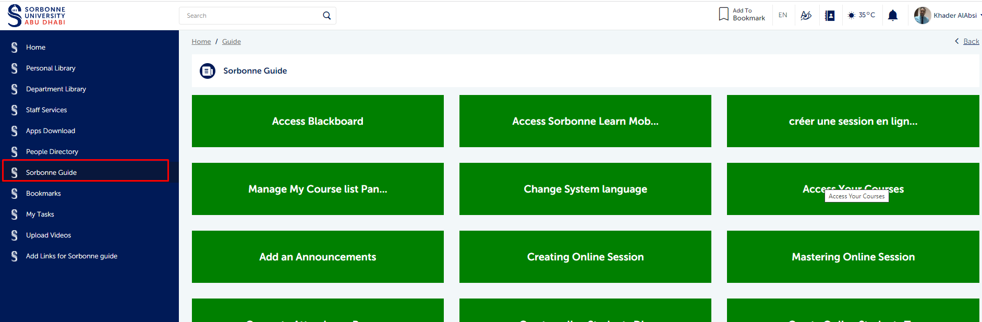The image size is (982, 322).
Task: Select Staff Services in sidebar
Action: (x=46, y=110)
